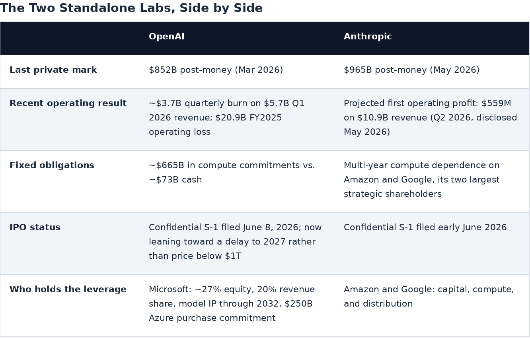Click Anthropic's projected first operating profit cell
Image resolution: width=530 pixels, height=338 pixels.
point(431,118)
